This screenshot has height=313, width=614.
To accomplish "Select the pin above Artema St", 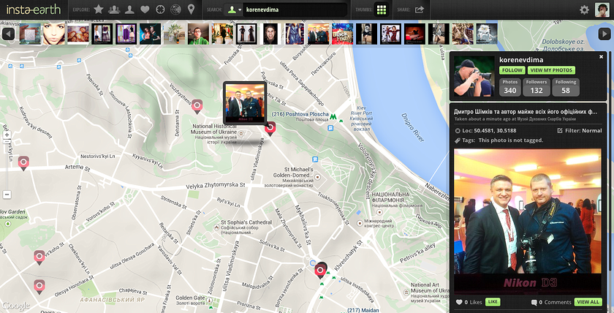I will [23, 162].
